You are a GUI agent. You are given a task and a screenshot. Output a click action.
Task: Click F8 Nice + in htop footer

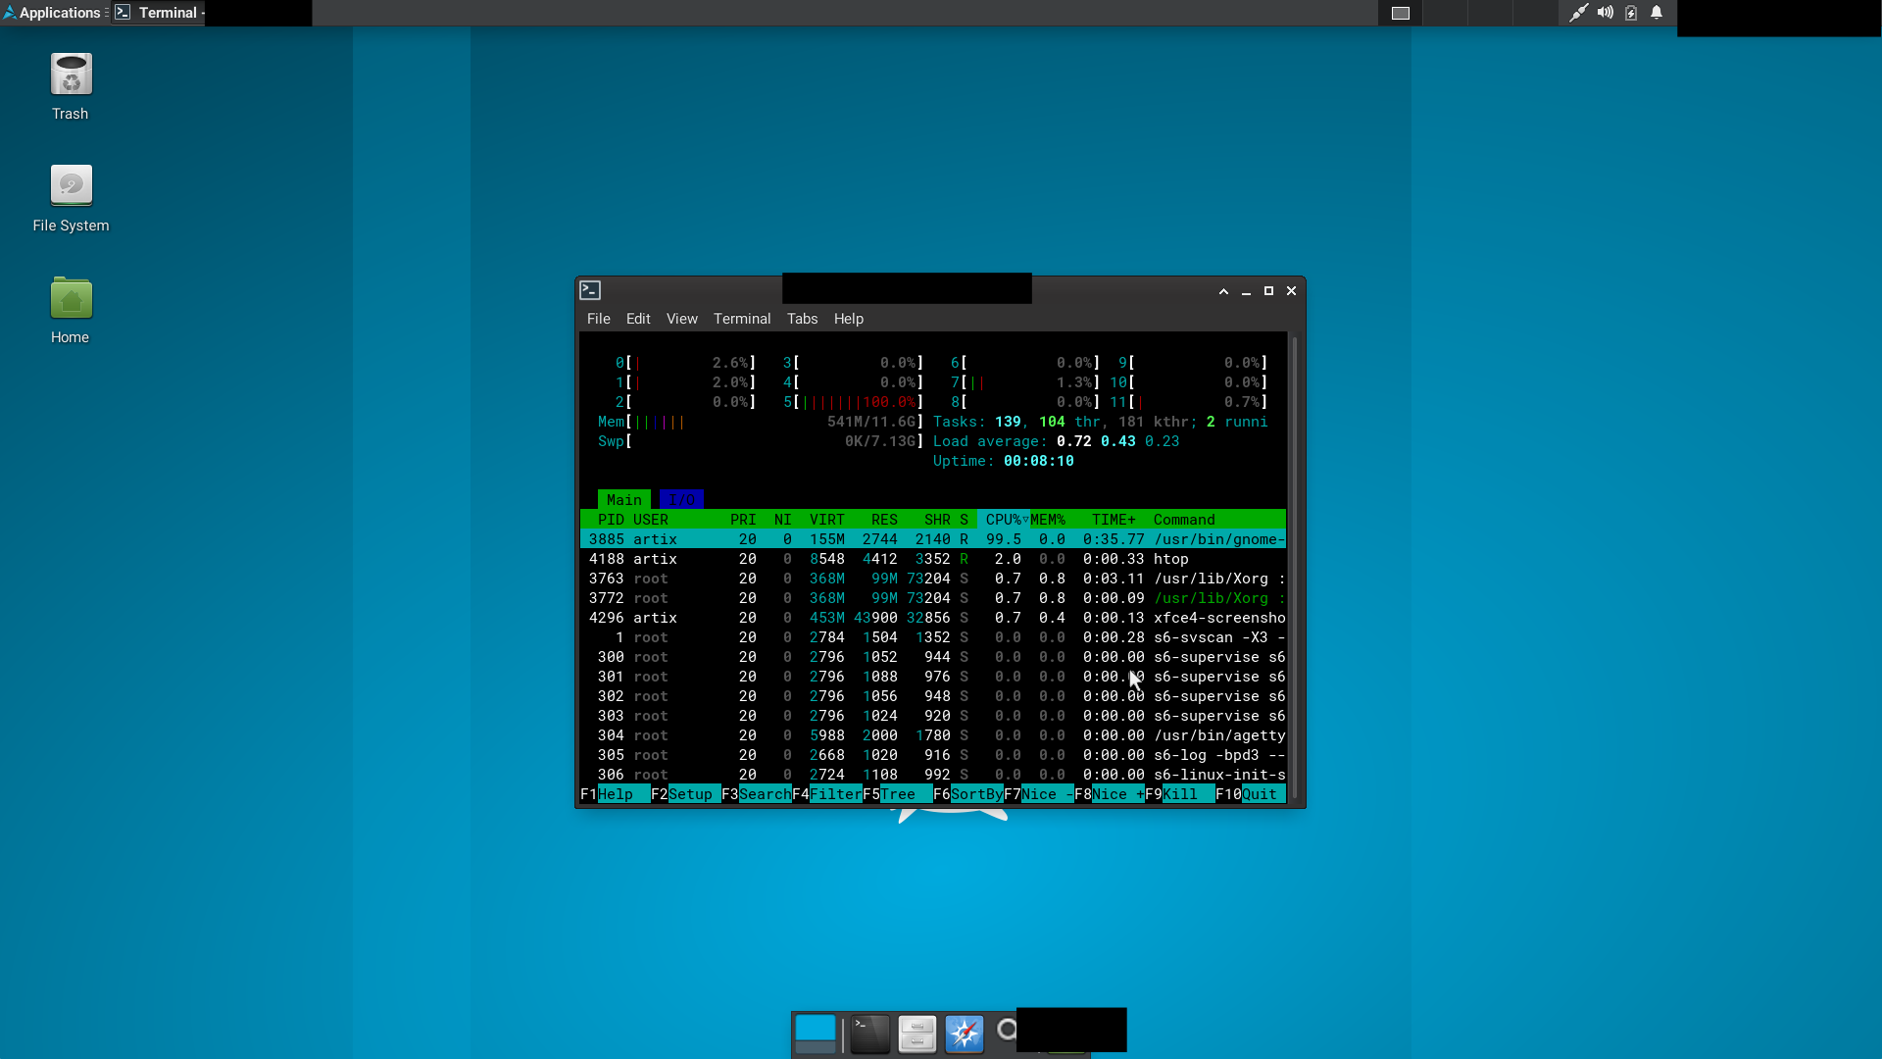[1110, 794]
